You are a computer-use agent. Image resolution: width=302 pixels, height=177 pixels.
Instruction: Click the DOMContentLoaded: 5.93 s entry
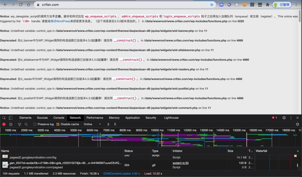click(x=122, y=173)
